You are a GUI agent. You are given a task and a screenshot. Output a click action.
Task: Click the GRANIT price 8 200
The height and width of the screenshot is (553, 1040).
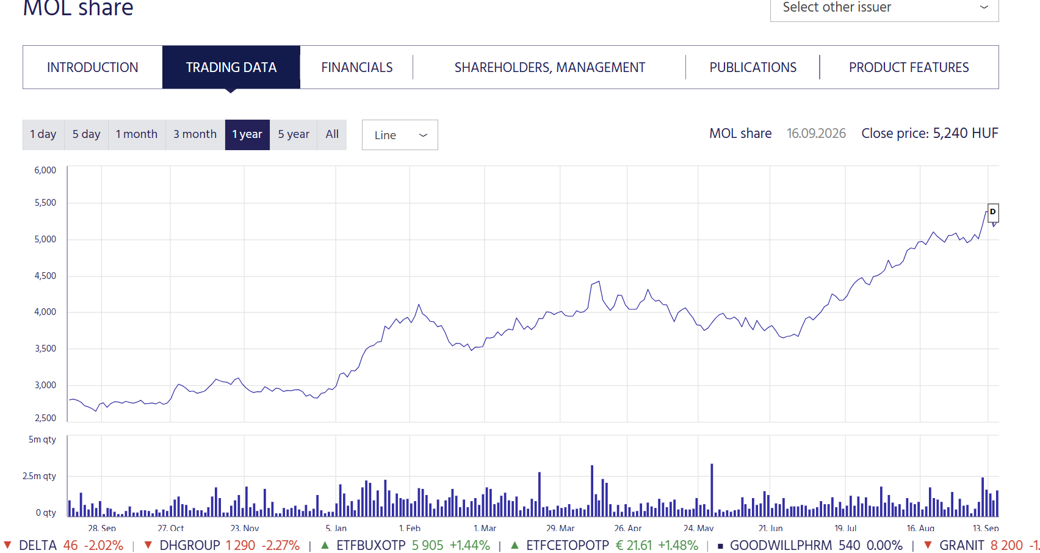(x=1007, y=545)
